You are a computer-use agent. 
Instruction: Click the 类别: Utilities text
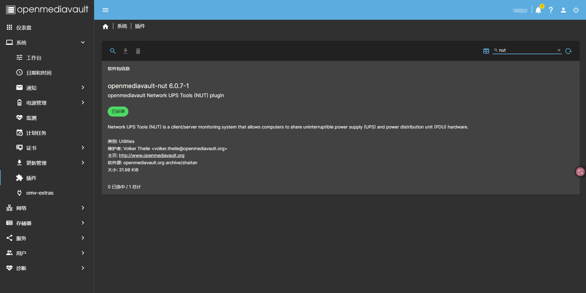(x=121, y=141)
